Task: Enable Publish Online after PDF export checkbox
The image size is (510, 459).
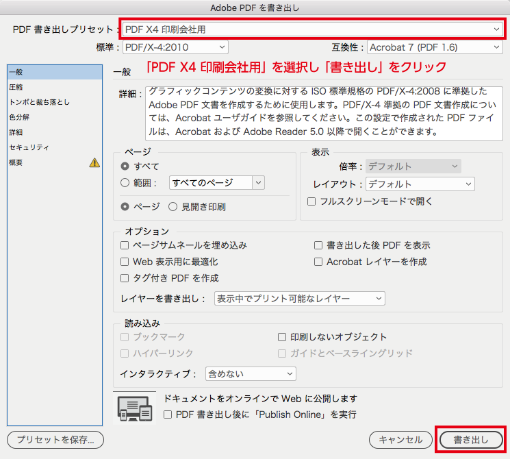Action: [x=168, y=414]
